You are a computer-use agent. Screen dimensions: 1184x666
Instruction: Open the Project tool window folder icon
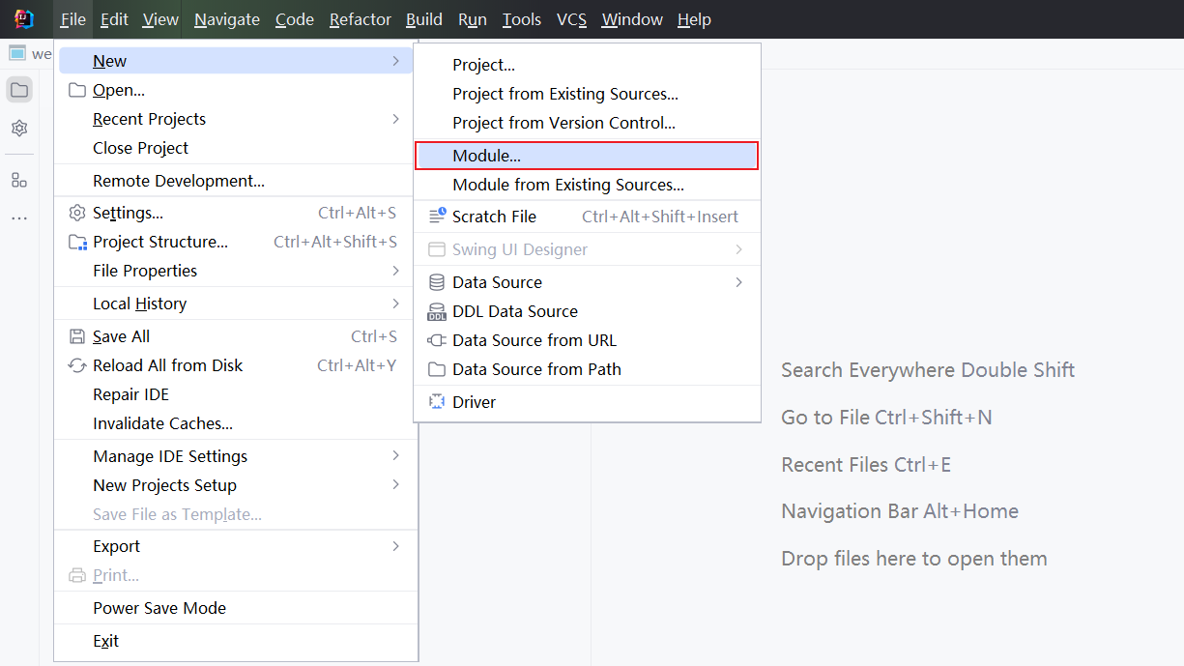pyautogui.click(x=19, y=88)
